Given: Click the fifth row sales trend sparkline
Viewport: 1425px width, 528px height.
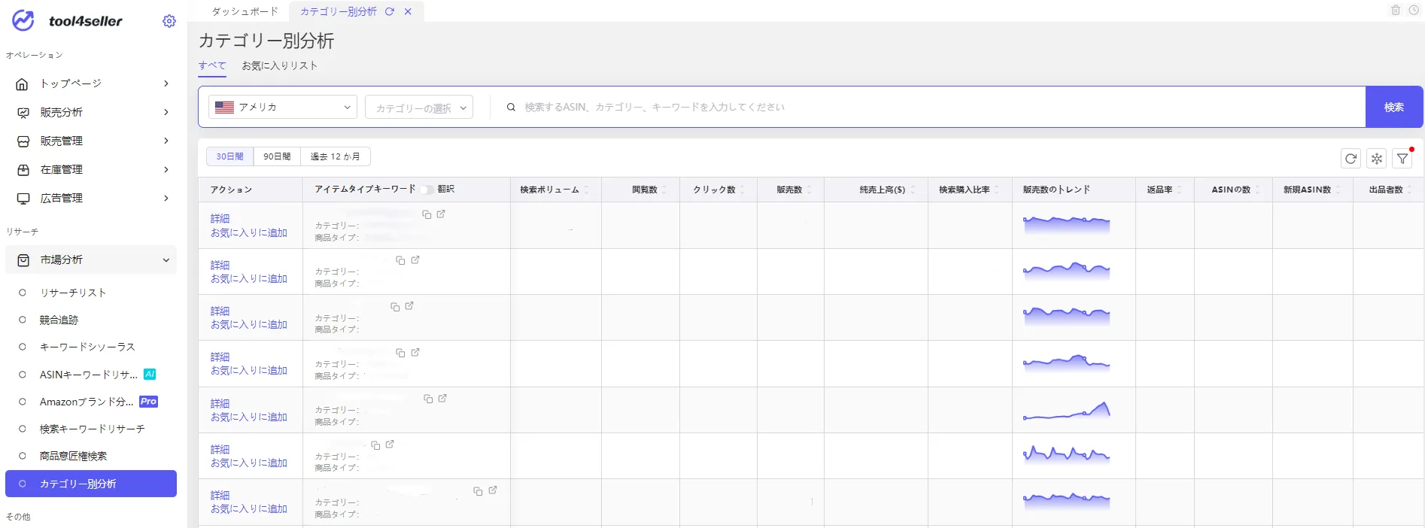Looking at the screenshot, I should click(1066, 410).
